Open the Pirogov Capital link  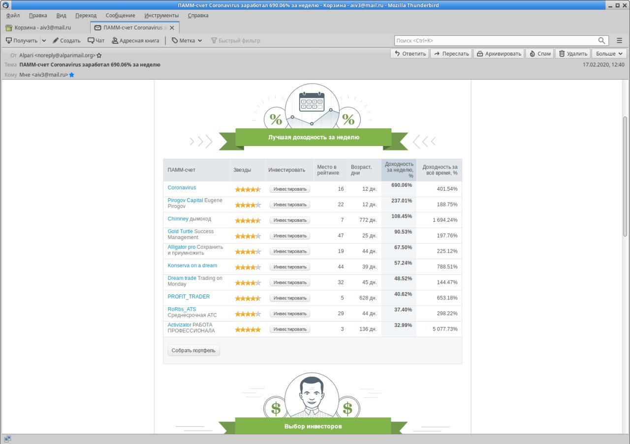[185, 200]
